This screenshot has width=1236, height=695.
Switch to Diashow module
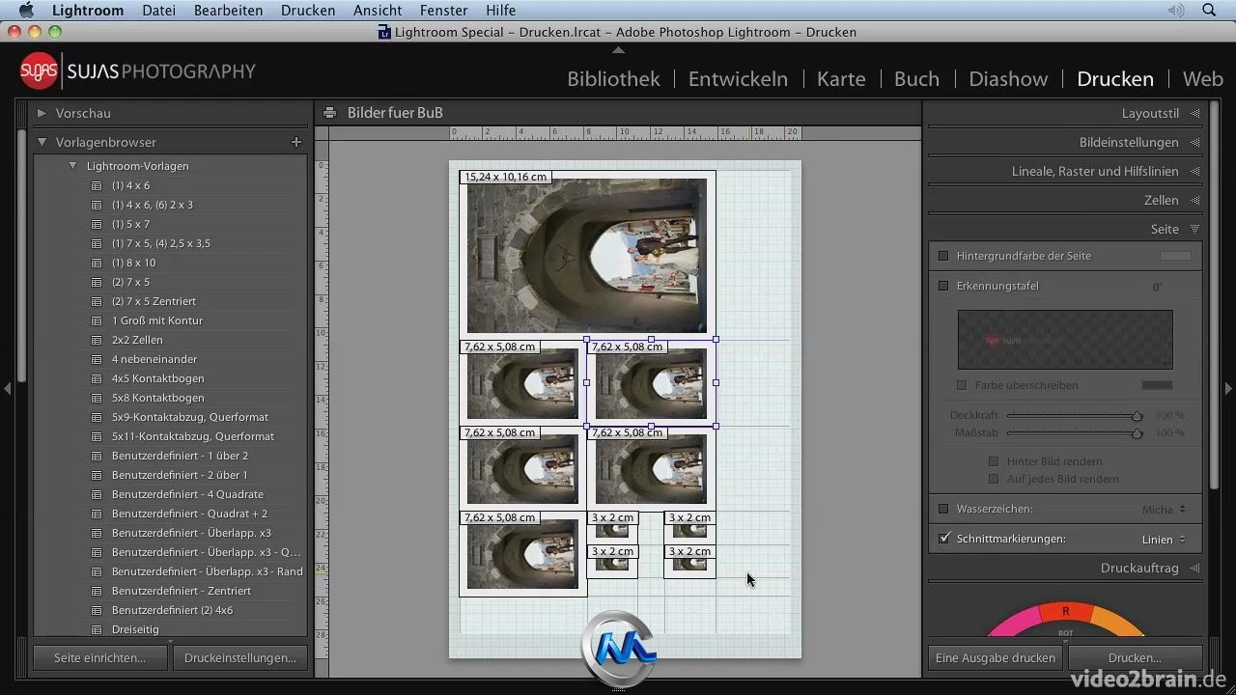pyautogui.click(x=1008, y=78)
